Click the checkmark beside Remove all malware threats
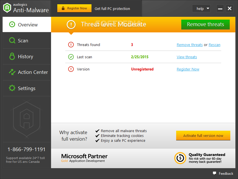Image resolution: width=238 pixels, height=179 pixels. pyautogui.click(x=97, y=131)
